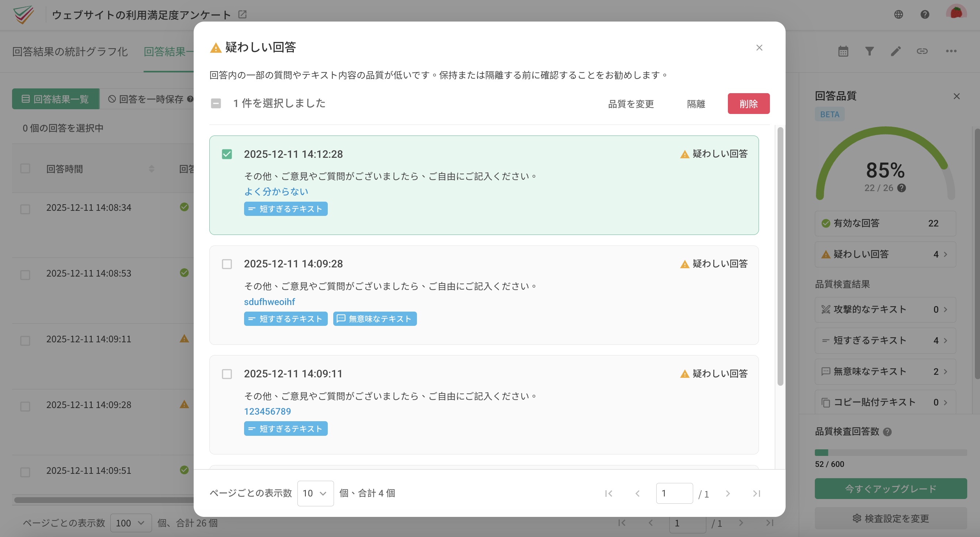The height and width of the screenshot is (537, 980).
Task: Open the share link chain icon
Action: (x=922, y=51)
